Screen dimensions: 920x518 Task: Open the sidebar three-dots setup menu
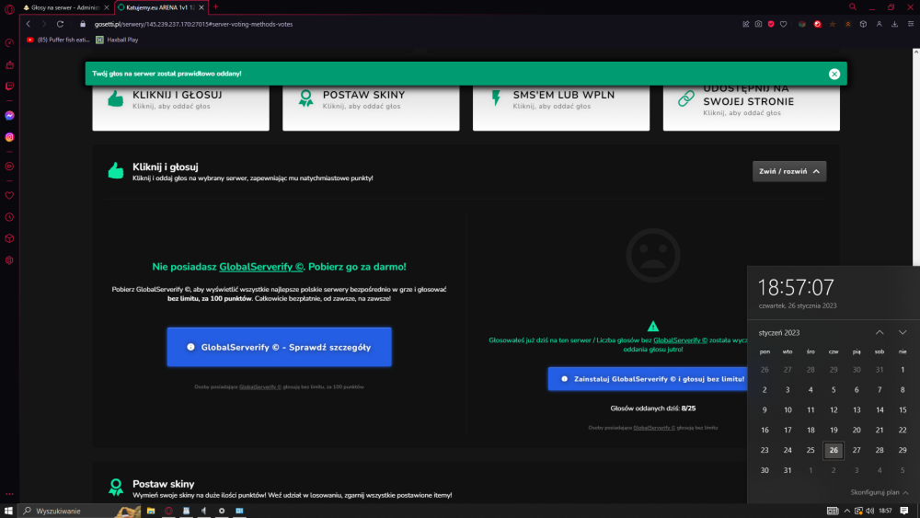click(9, 494)
